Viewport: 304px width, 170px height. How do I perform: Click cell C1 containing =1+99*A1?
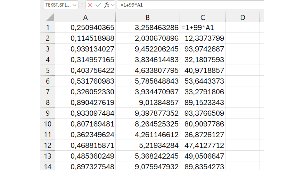[203, 28]
